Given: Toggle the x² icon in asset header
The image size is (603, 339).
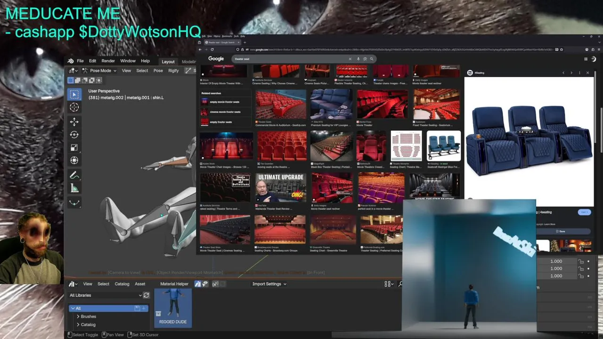Looking at the screenshot, I should tap(215, 284).
